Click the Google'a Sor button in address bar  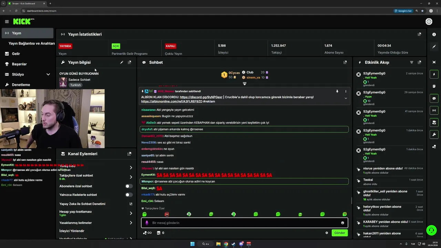pos(403,11)
